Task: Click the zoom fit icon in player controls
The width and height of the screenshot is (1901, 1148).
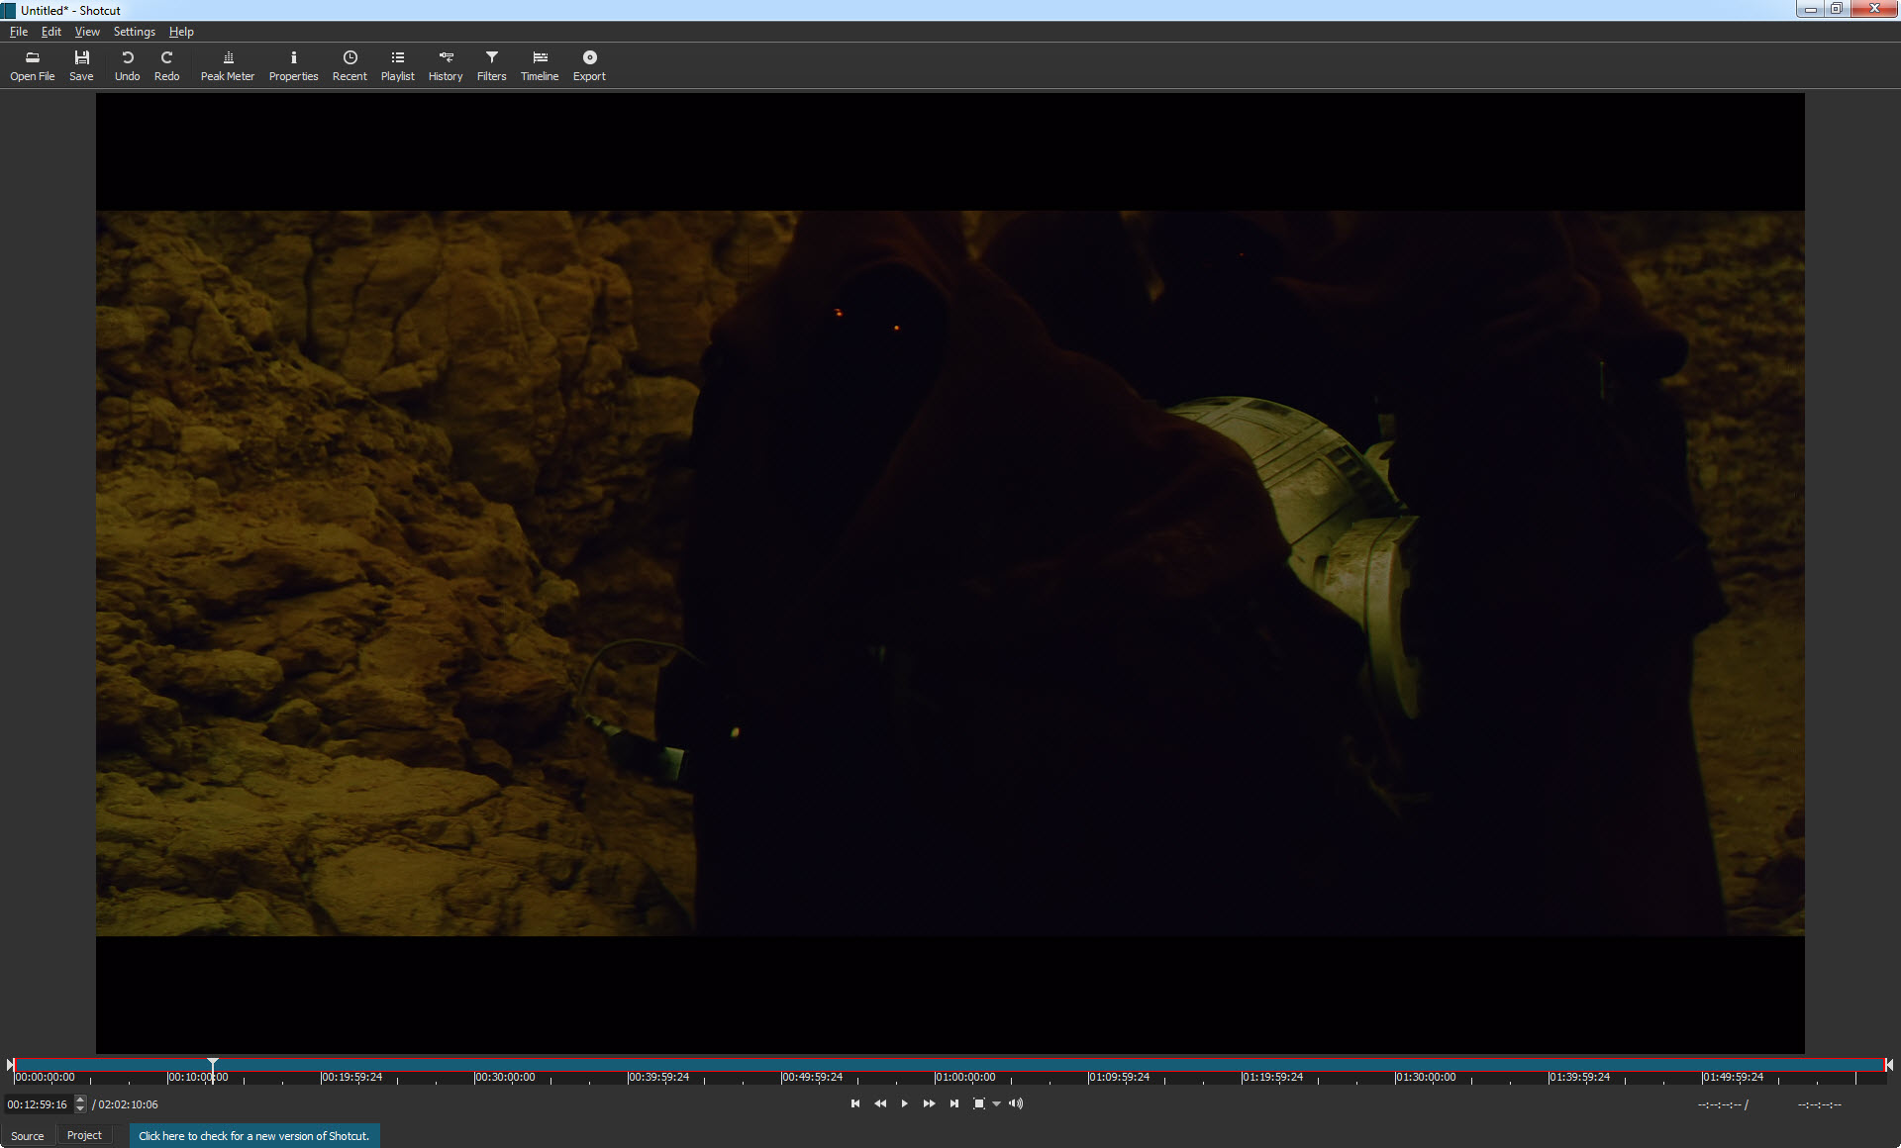Action: (978, 1103)
